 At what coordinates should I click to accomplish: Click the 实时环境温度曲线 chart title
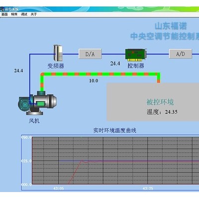114,130
